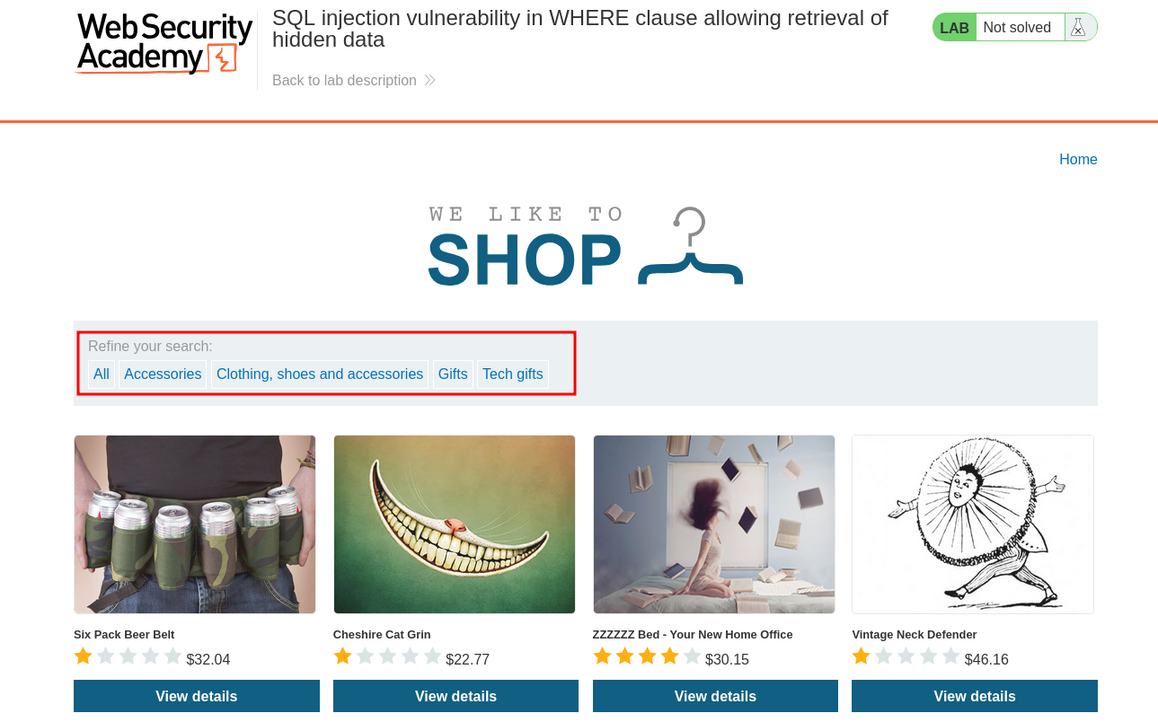This screenshot has width=1158, height=722.
Task: Filter products by Gifts category
Action: (453, 374)
